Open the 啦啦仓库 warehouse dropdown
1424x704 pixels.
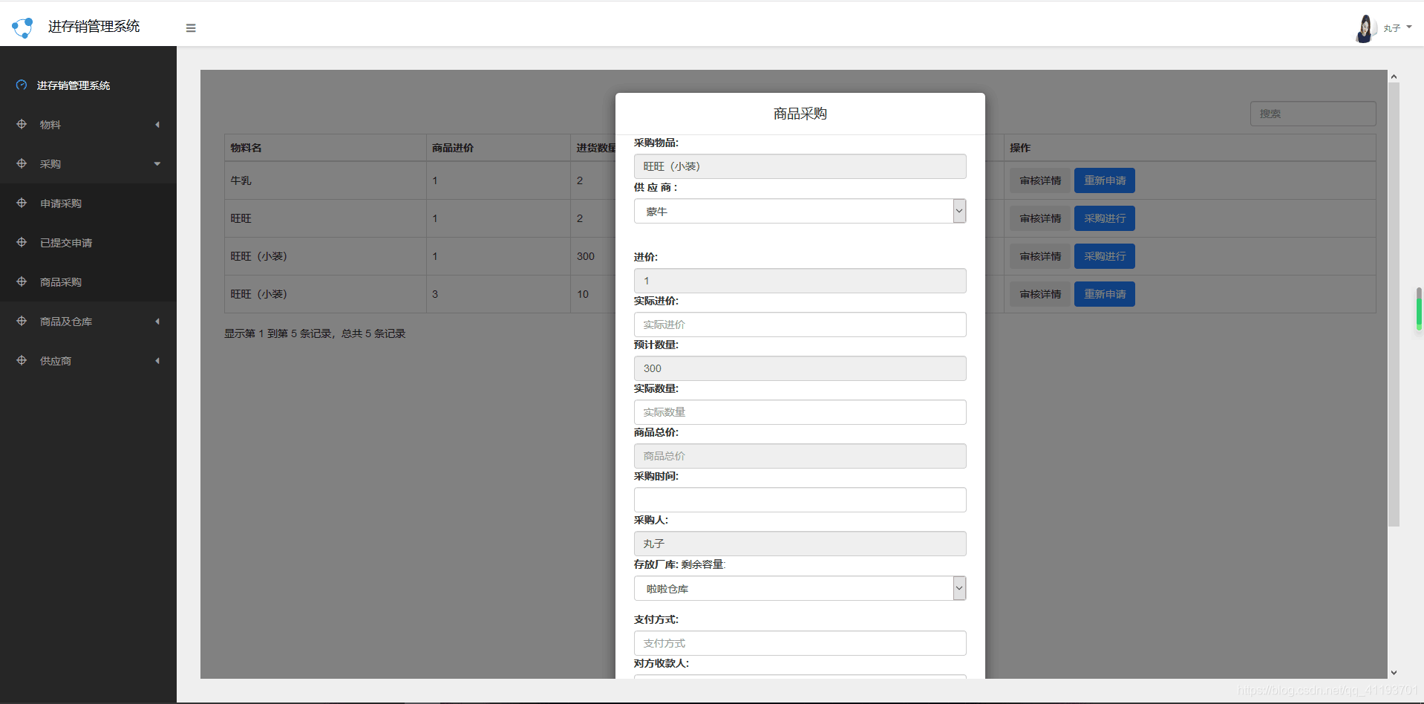[x=800, y=588]
